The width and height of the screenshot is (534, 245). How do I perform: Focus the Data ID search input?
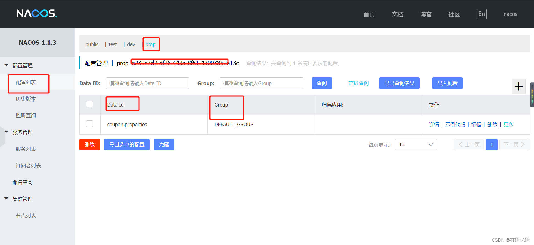[147, 83]
